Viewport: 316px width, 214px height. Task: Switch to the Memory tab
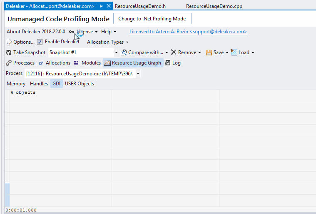coord(16,84)
